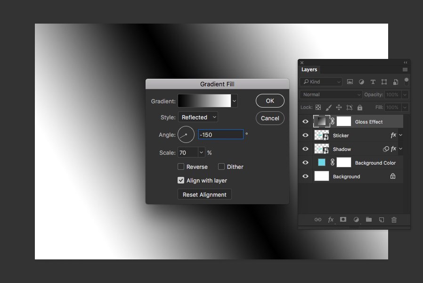Click the Background Color mask link icon
This screenshot has width=423, height=283.
[333, 162]
